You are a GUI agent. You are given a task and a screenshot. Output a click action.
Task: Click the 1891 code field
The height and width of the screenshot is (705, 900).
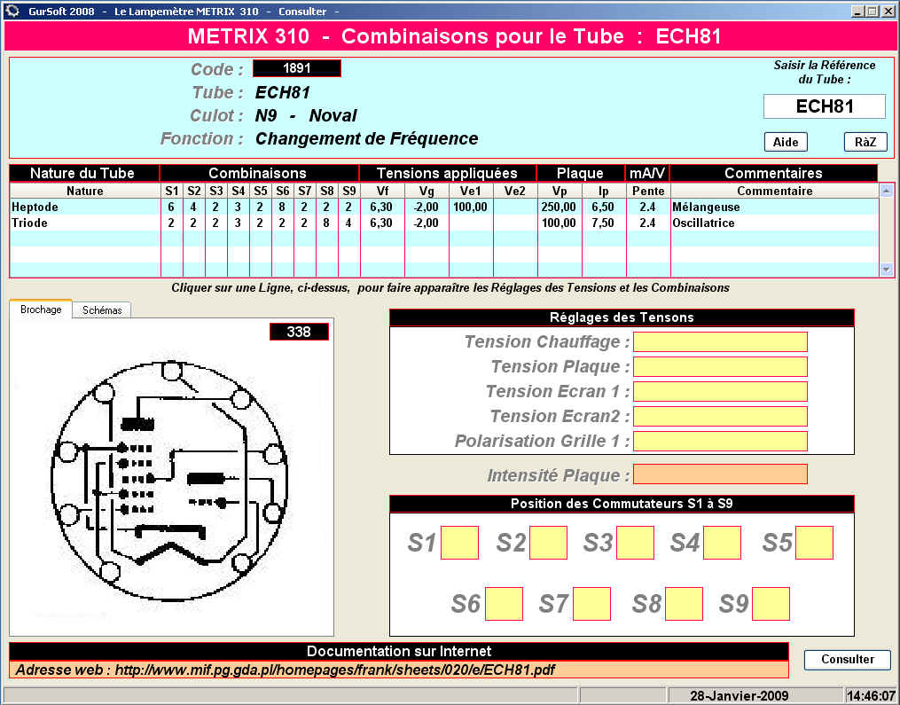pos(296,68)
